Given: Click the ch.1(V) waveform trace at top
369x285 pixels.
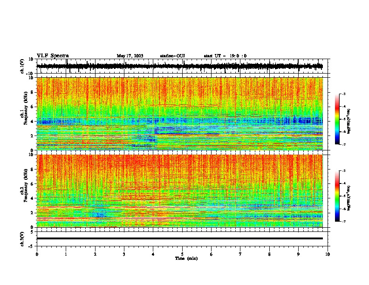Looking at the screenshot, I should tap(180, 66).
